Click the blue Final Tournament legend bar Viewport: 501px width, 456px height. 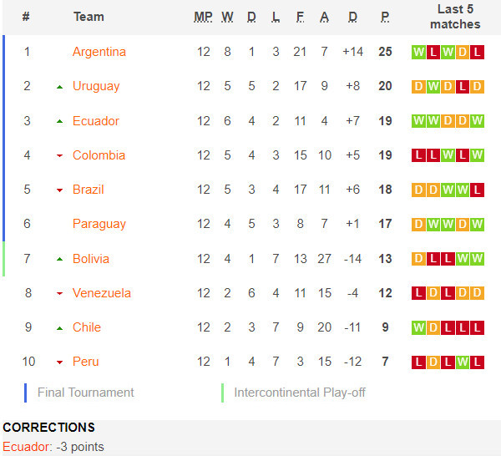[26, 393]
